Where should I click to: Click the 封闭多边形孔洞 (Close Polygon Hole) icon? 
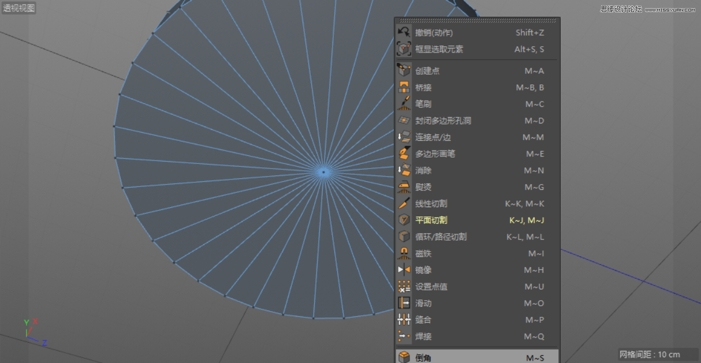[x=404, y=121]
